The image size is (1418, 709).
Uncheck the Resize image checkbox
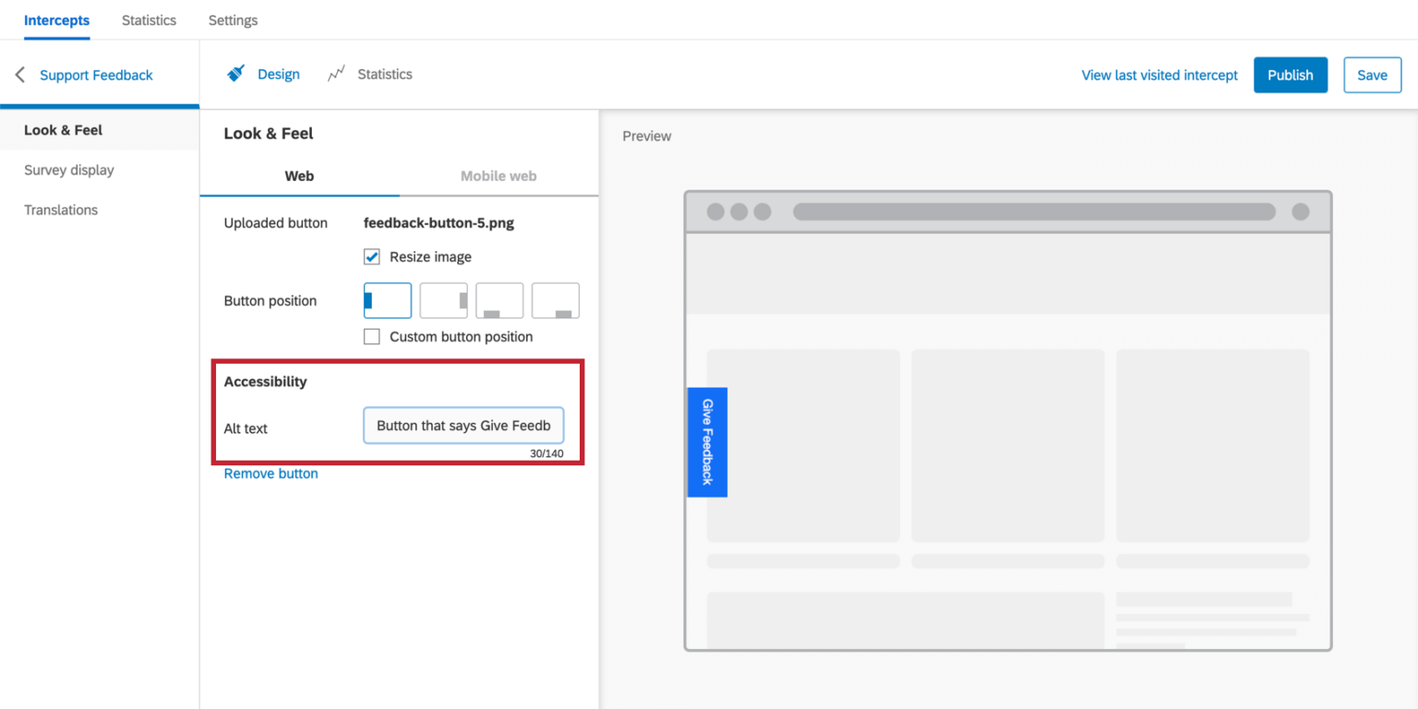pos(372,257)
